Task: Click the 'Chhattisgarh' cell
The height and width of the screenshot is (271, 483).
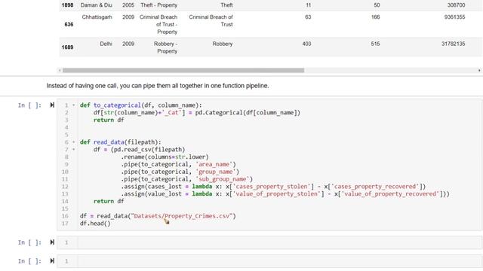Action: coord(97,17)
